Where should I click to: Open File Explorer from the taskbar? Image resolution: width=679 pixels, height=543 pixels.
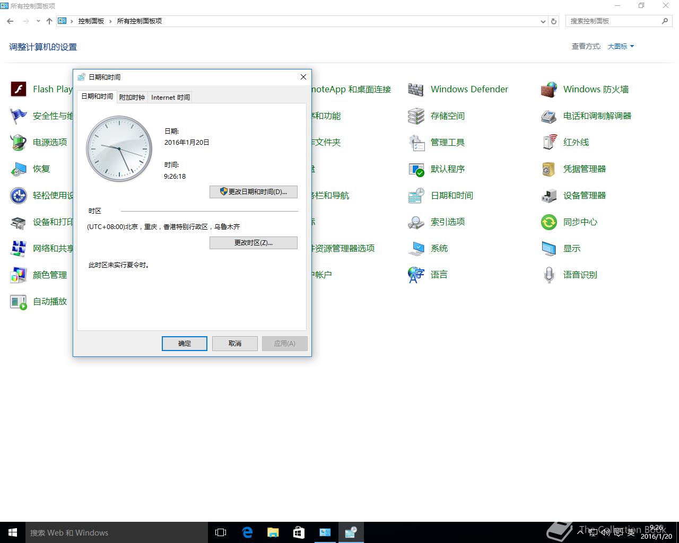click(x=273, y=532)
